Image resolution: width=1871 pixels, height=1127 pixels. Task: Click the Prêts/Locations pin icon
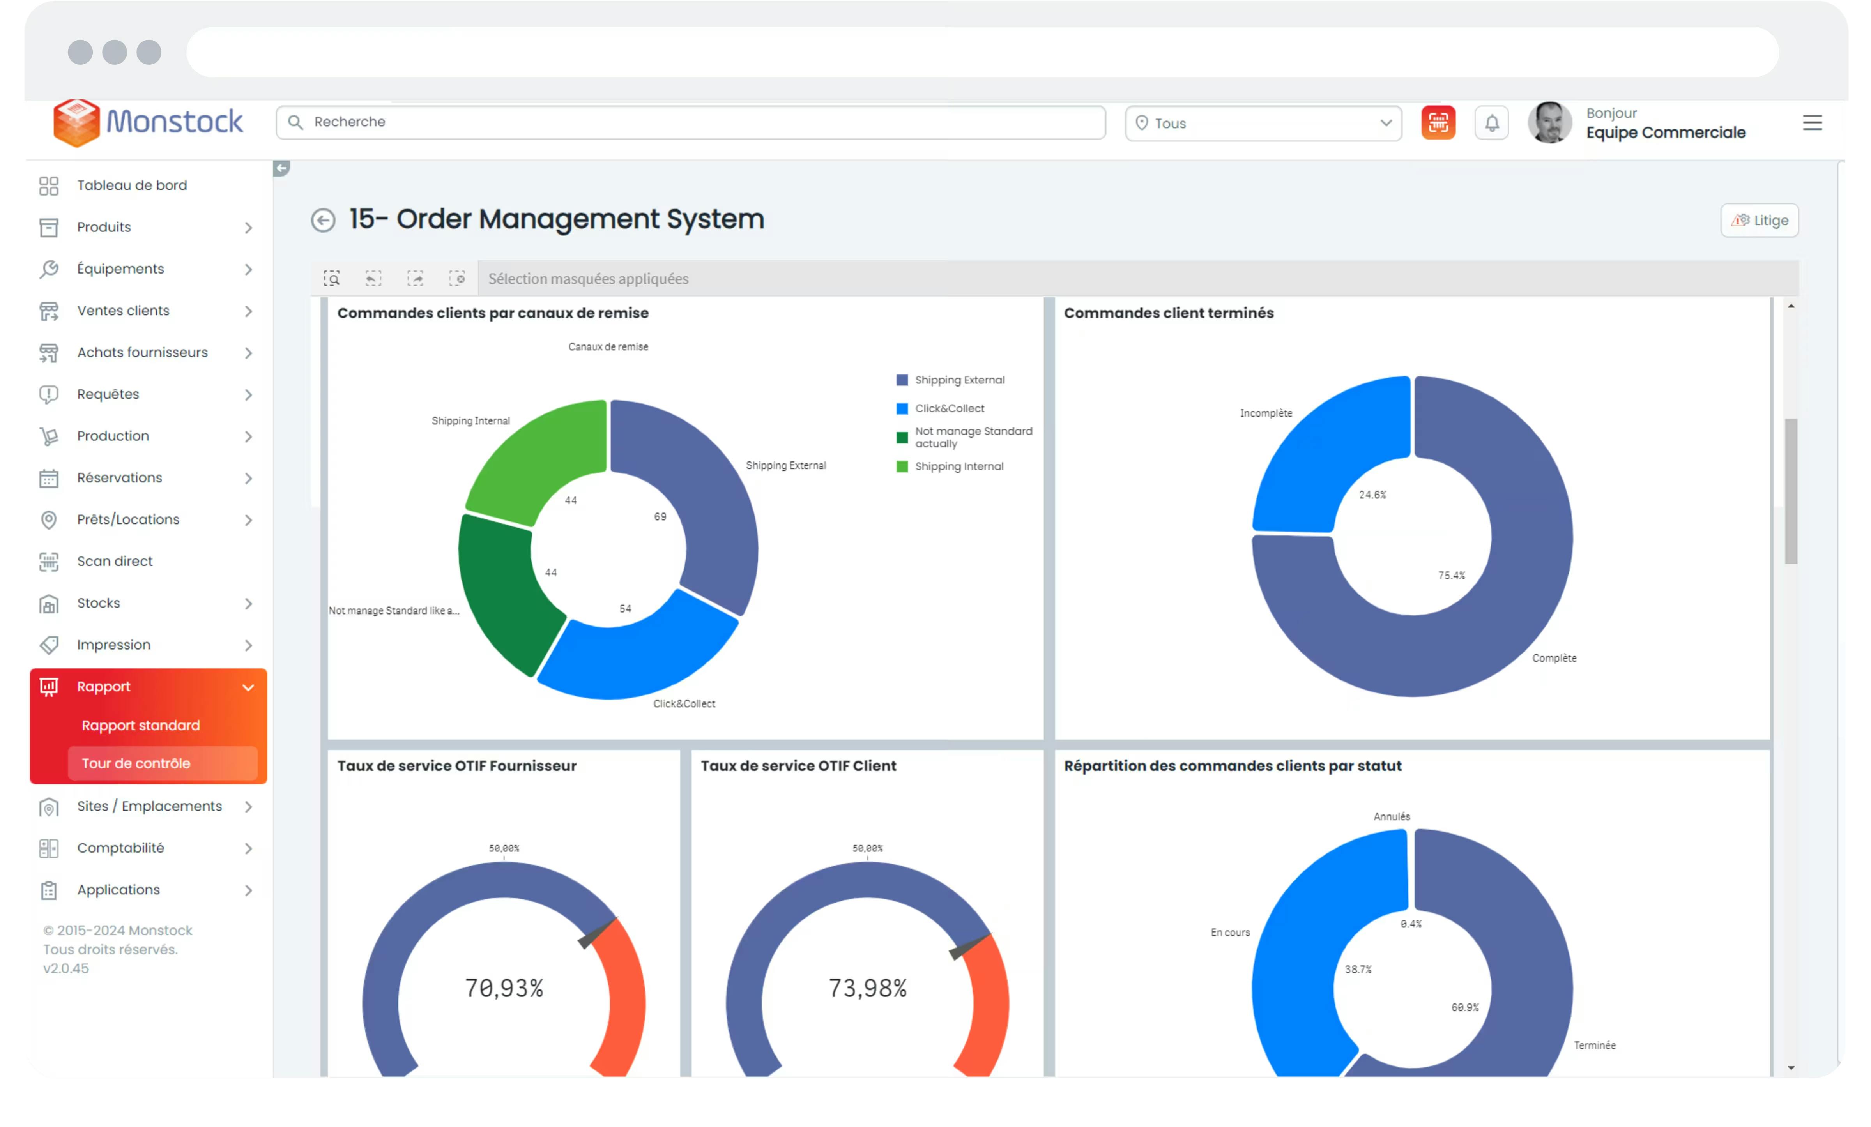(49, 520)
